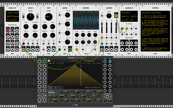Click the MIDI-CV VEL output jack
The image size is (173, 108).
click(17, 30)
